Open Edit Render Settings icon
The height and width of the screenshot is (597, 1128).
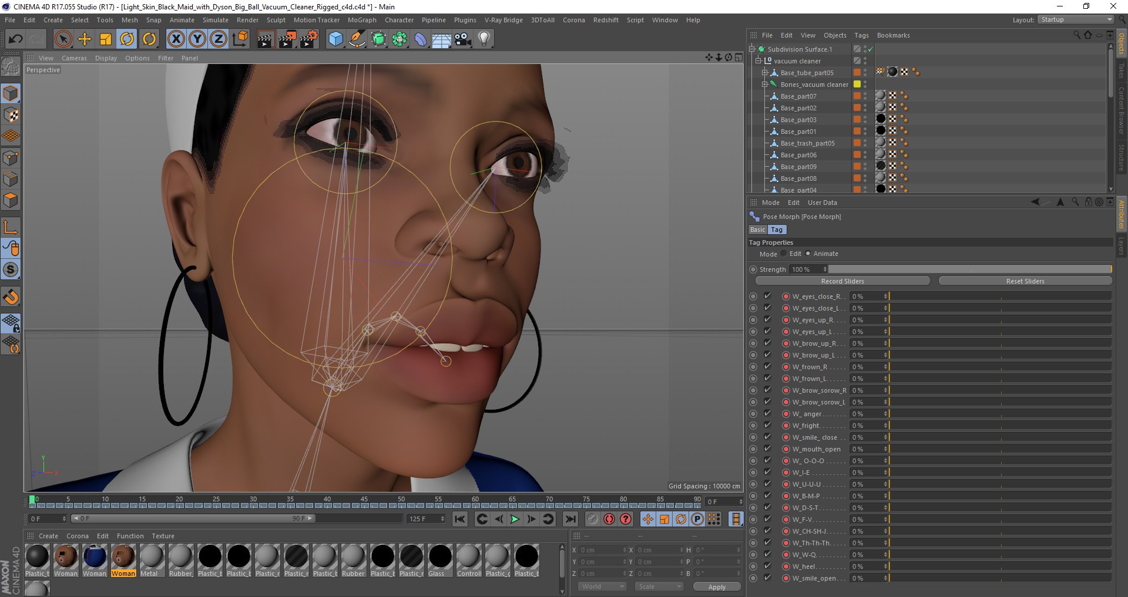[309, 39]
